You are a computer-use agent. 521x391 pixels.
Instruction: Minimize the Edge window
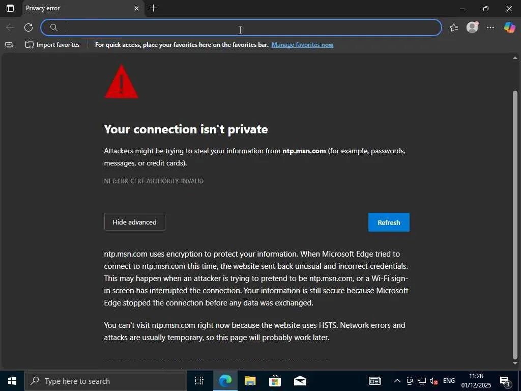tap(462, 9)
